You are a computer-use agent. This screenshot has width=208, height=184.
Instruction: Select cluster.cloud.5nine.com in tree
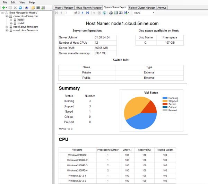pos(26,16)
